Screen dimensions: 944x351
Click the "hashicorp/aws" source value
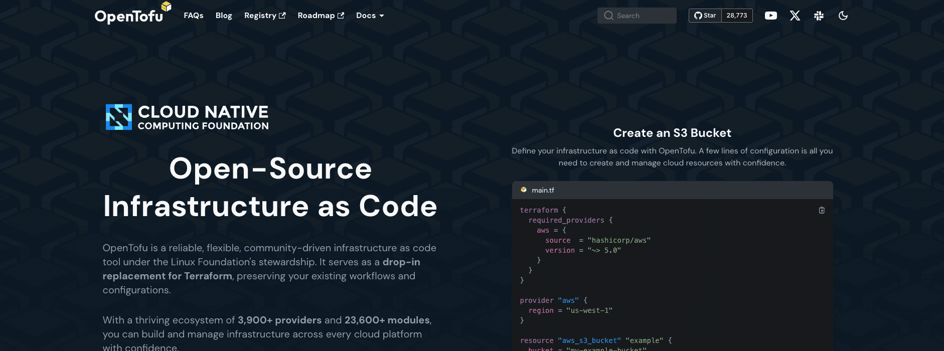click(x=619, y=240)
